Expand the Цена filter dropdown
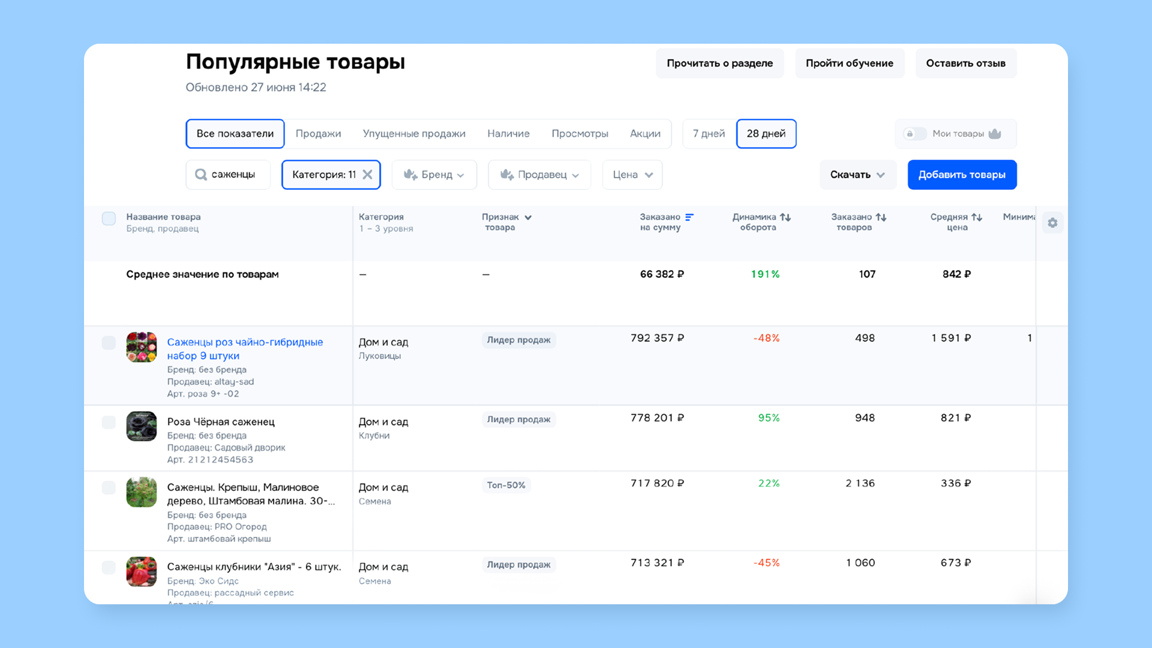 (x=632, y=175)
